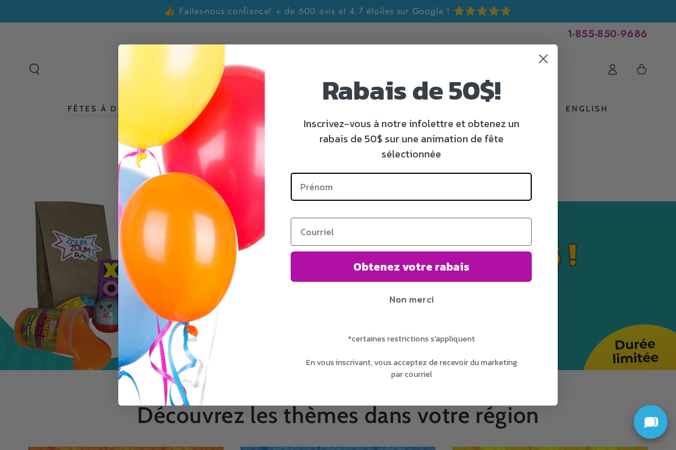Click the Obtenez votre rabais button

411,267
